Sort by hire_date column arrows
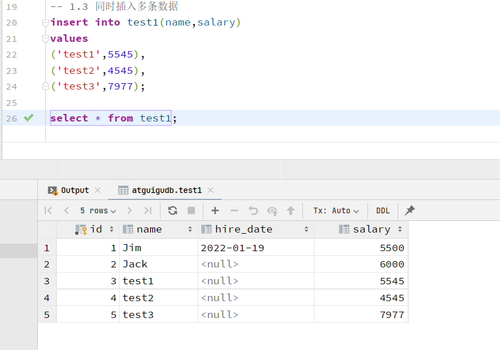The height and width of the screenshot is (350, 500). pos(306,229)
